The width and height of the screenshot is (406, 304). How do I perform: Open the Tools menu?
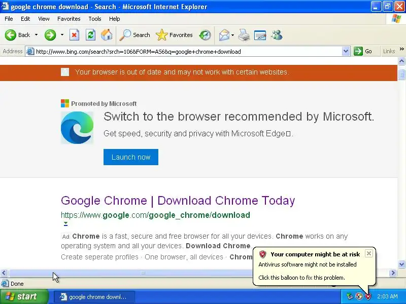95,19
